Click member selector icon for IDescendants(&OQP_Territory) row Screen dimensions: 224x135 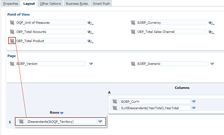click(21, 121)
